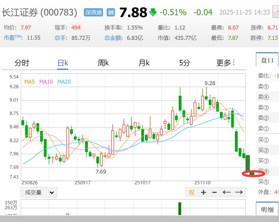Click the -0.51% change value
Screen dimensions: 279x222
(x=173, y=12)
